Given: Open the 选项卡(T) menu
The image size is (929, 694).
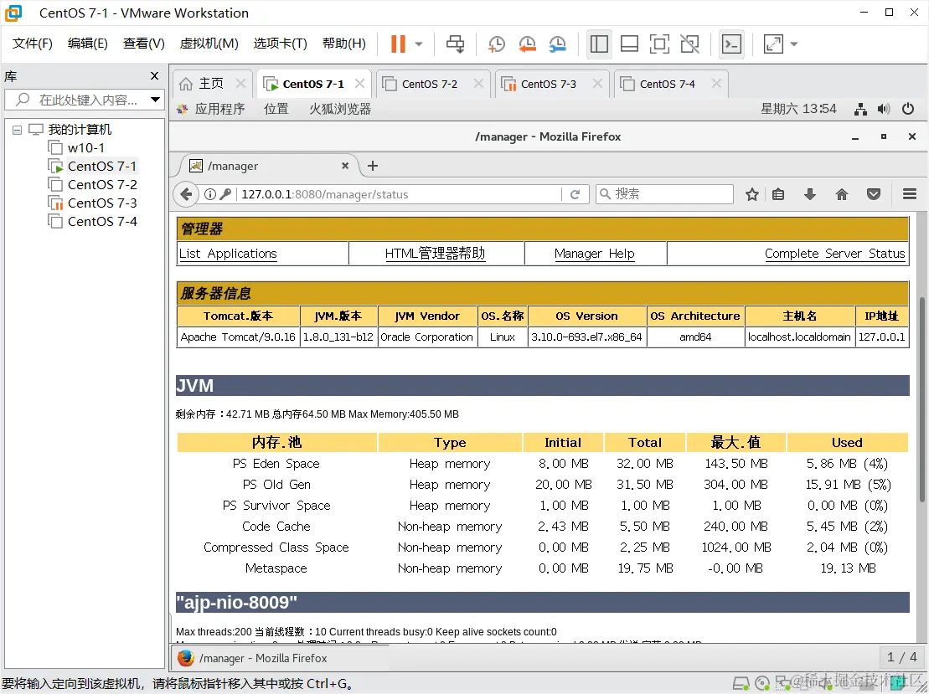Looking at the screenshot, I should [x=281, y=44].
